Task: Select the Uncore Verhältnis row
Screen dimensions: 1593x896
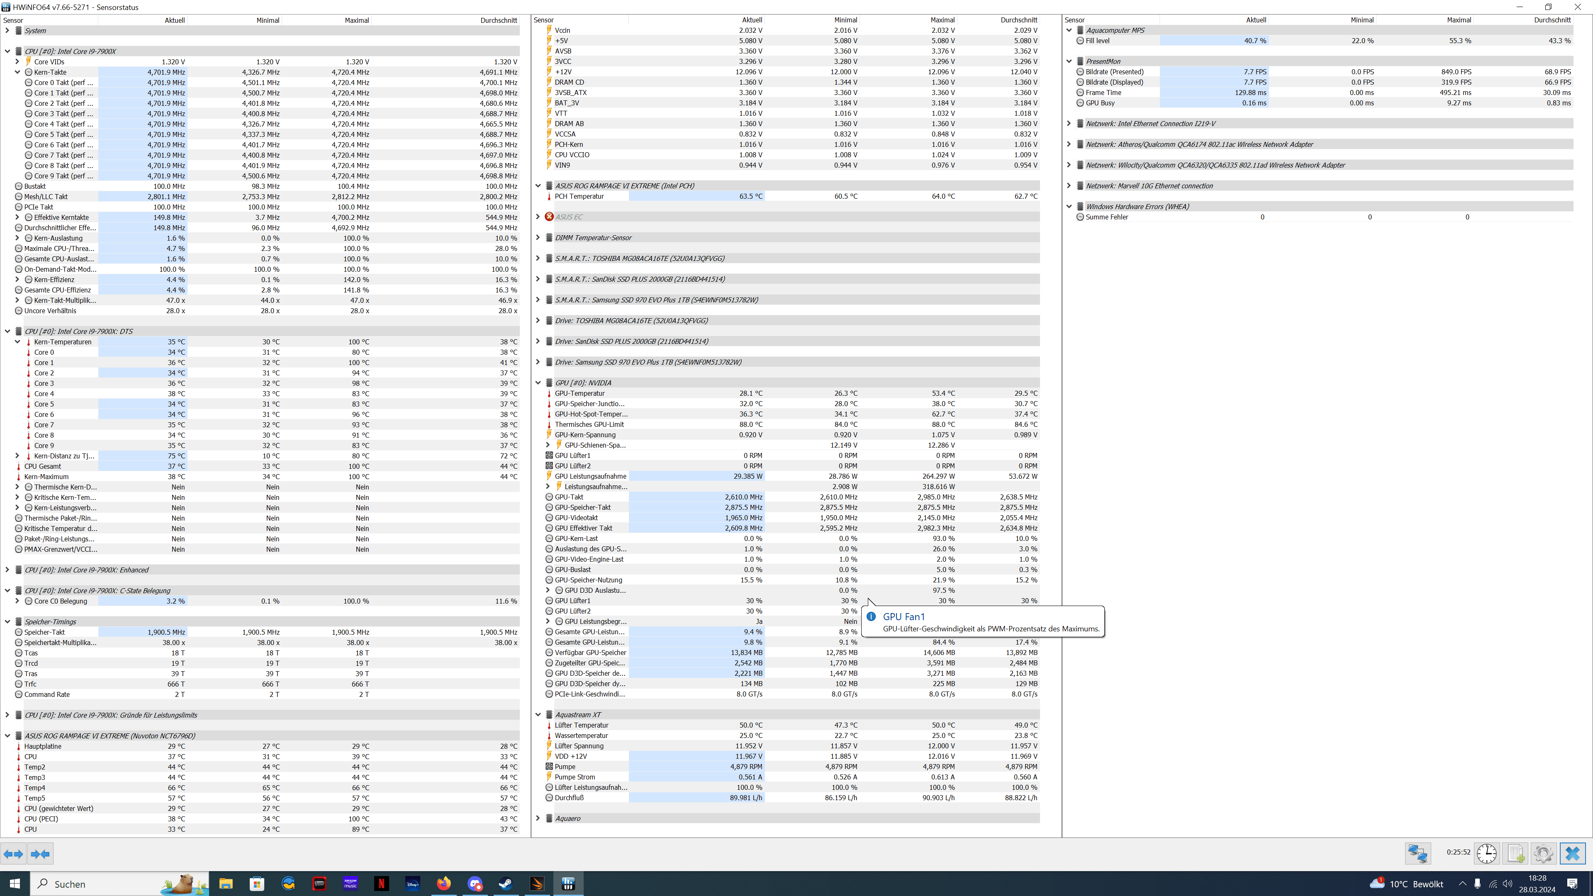Action: [266, 311]
